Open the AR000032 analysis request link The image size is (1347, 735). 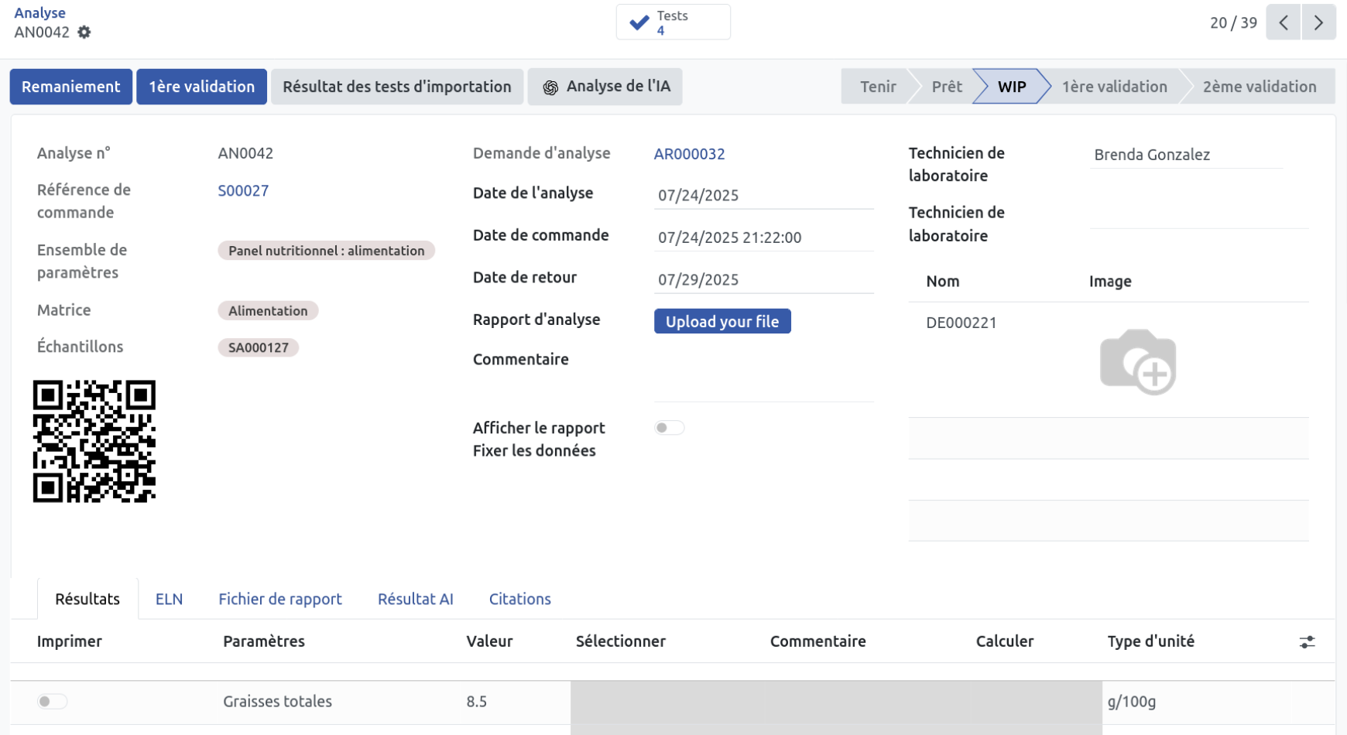(x=689, y=154)
